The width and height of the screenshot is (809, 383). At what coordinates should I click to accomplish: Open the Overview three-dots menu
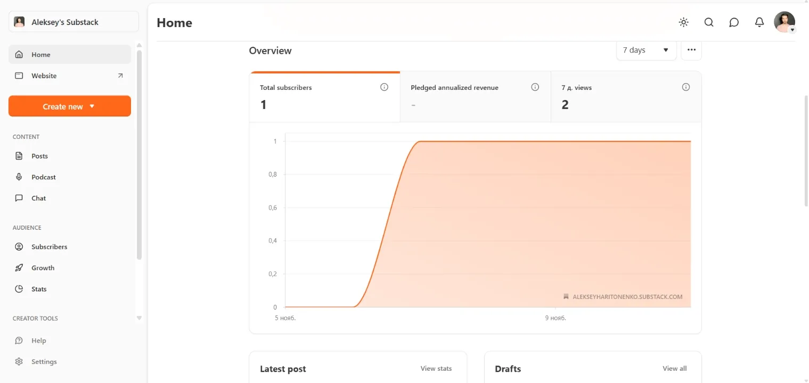[691, 50]
